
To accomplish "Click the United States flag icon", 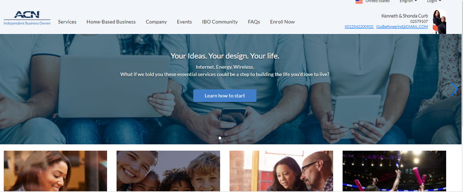I will (x=359, y=2).
